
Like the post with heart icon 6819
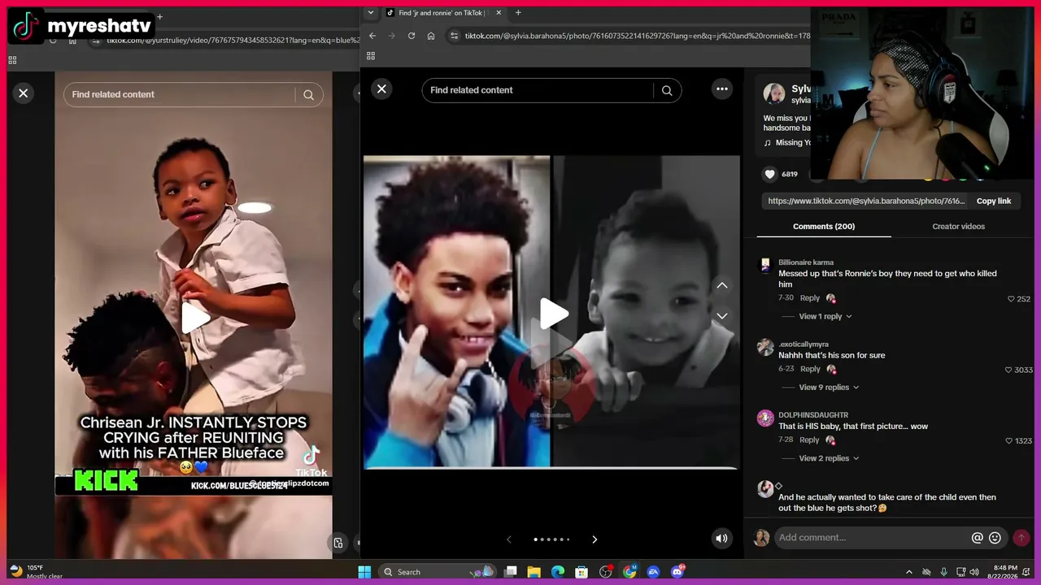click(x=769, y=174)
